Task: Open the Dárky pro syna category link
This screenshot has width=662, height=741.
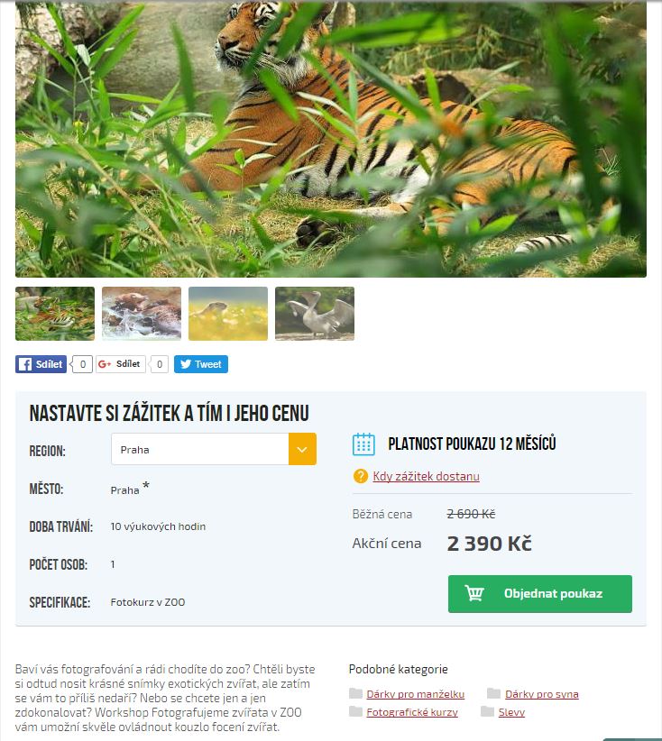Action: (542, 694)
